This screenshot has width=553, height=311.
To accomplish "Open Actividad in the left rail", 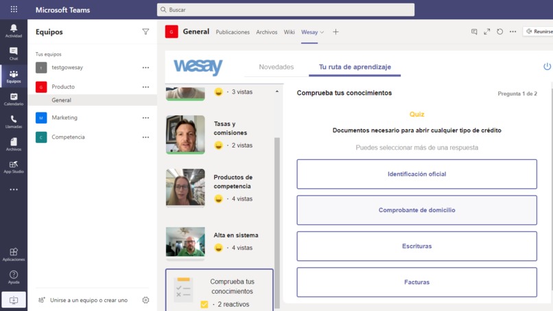I will coord(14,31).
